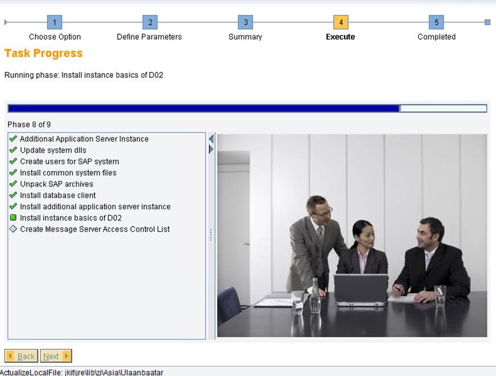Click checkmark beside Update system dlls
The image size is (496, 376).
click(x=13, y=150)
